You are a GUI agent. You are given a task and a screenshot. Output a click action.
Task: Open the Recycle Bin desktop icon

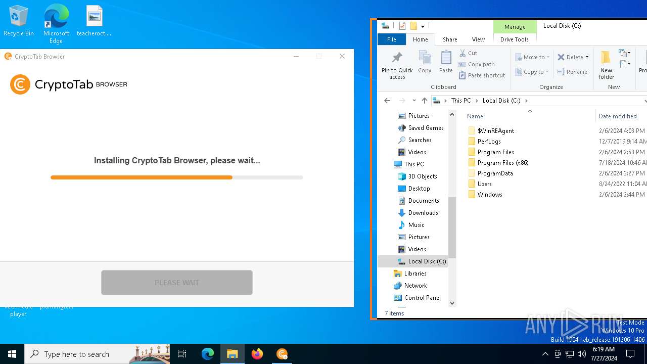click(x=19, y=21)
